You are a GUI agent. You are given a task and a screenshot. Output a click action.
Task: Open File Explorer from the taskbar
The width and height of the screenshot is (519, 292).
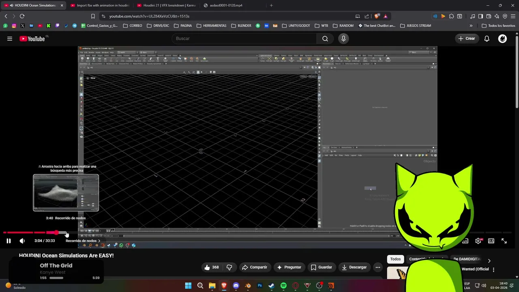click(212, 286)
